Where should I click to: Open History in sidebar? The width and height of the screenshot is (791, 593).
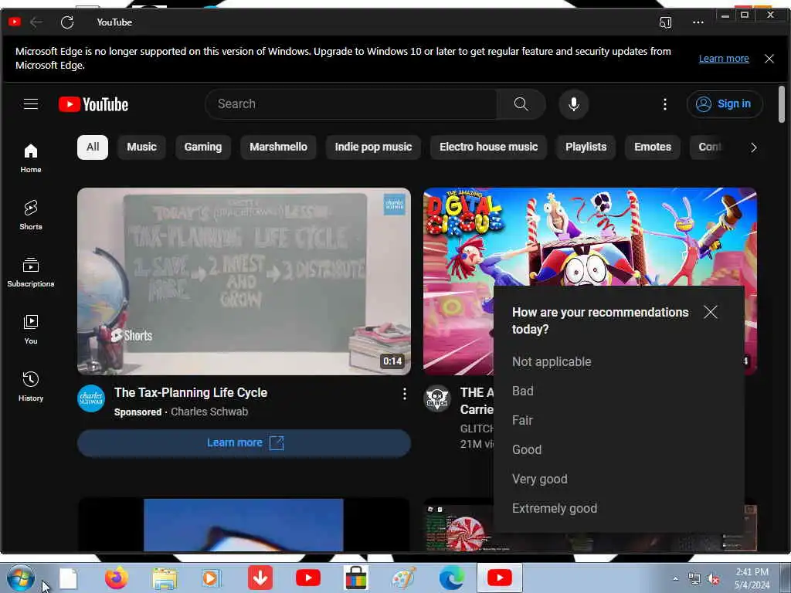pos(31,386)
